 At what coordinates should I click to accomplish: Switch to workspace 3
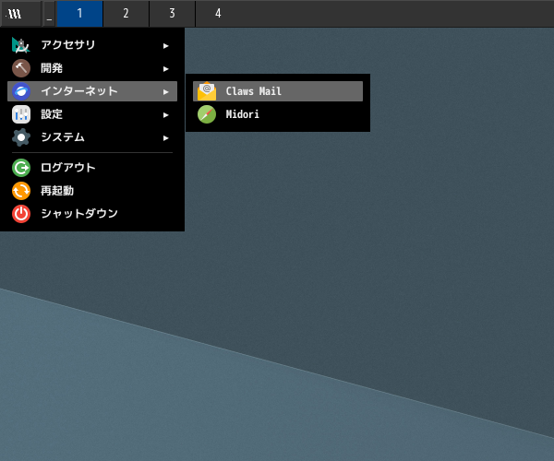(x=172, y=14)
